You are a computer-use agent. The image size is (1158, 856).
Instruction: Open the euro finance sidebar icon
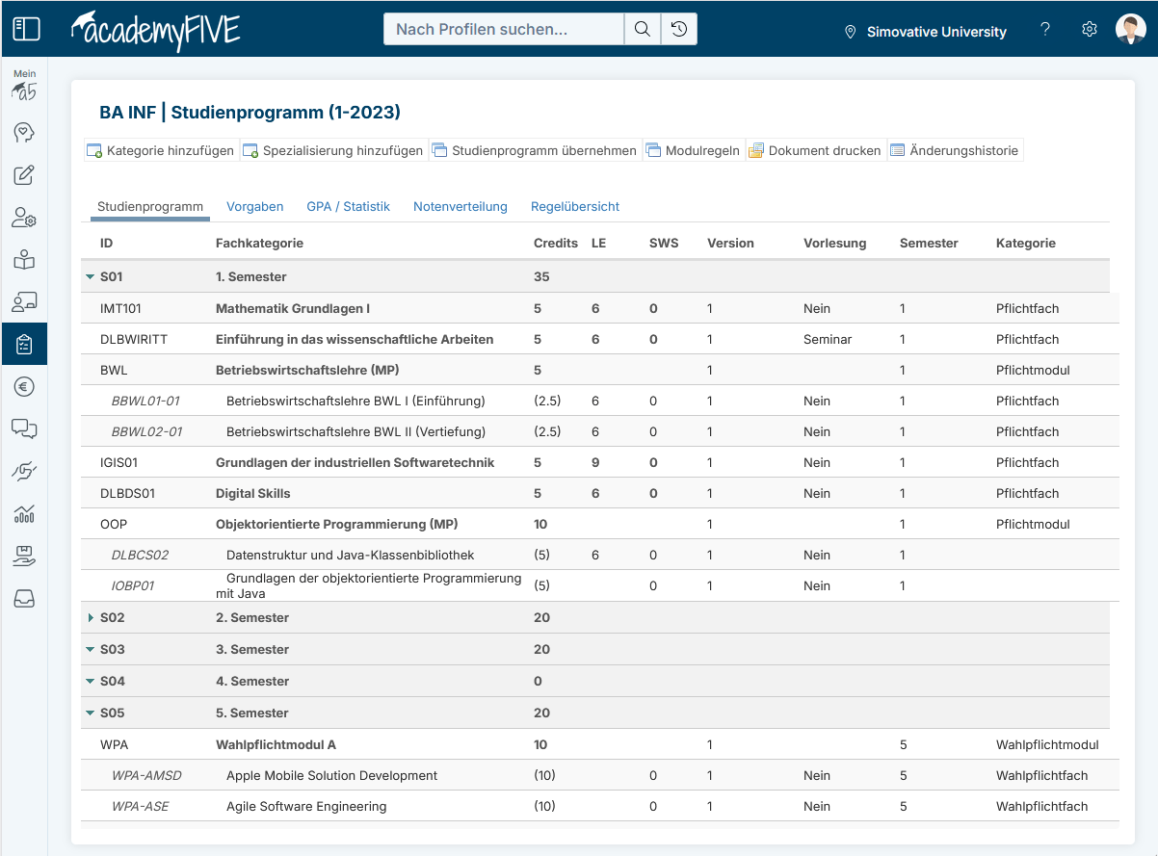24,387
